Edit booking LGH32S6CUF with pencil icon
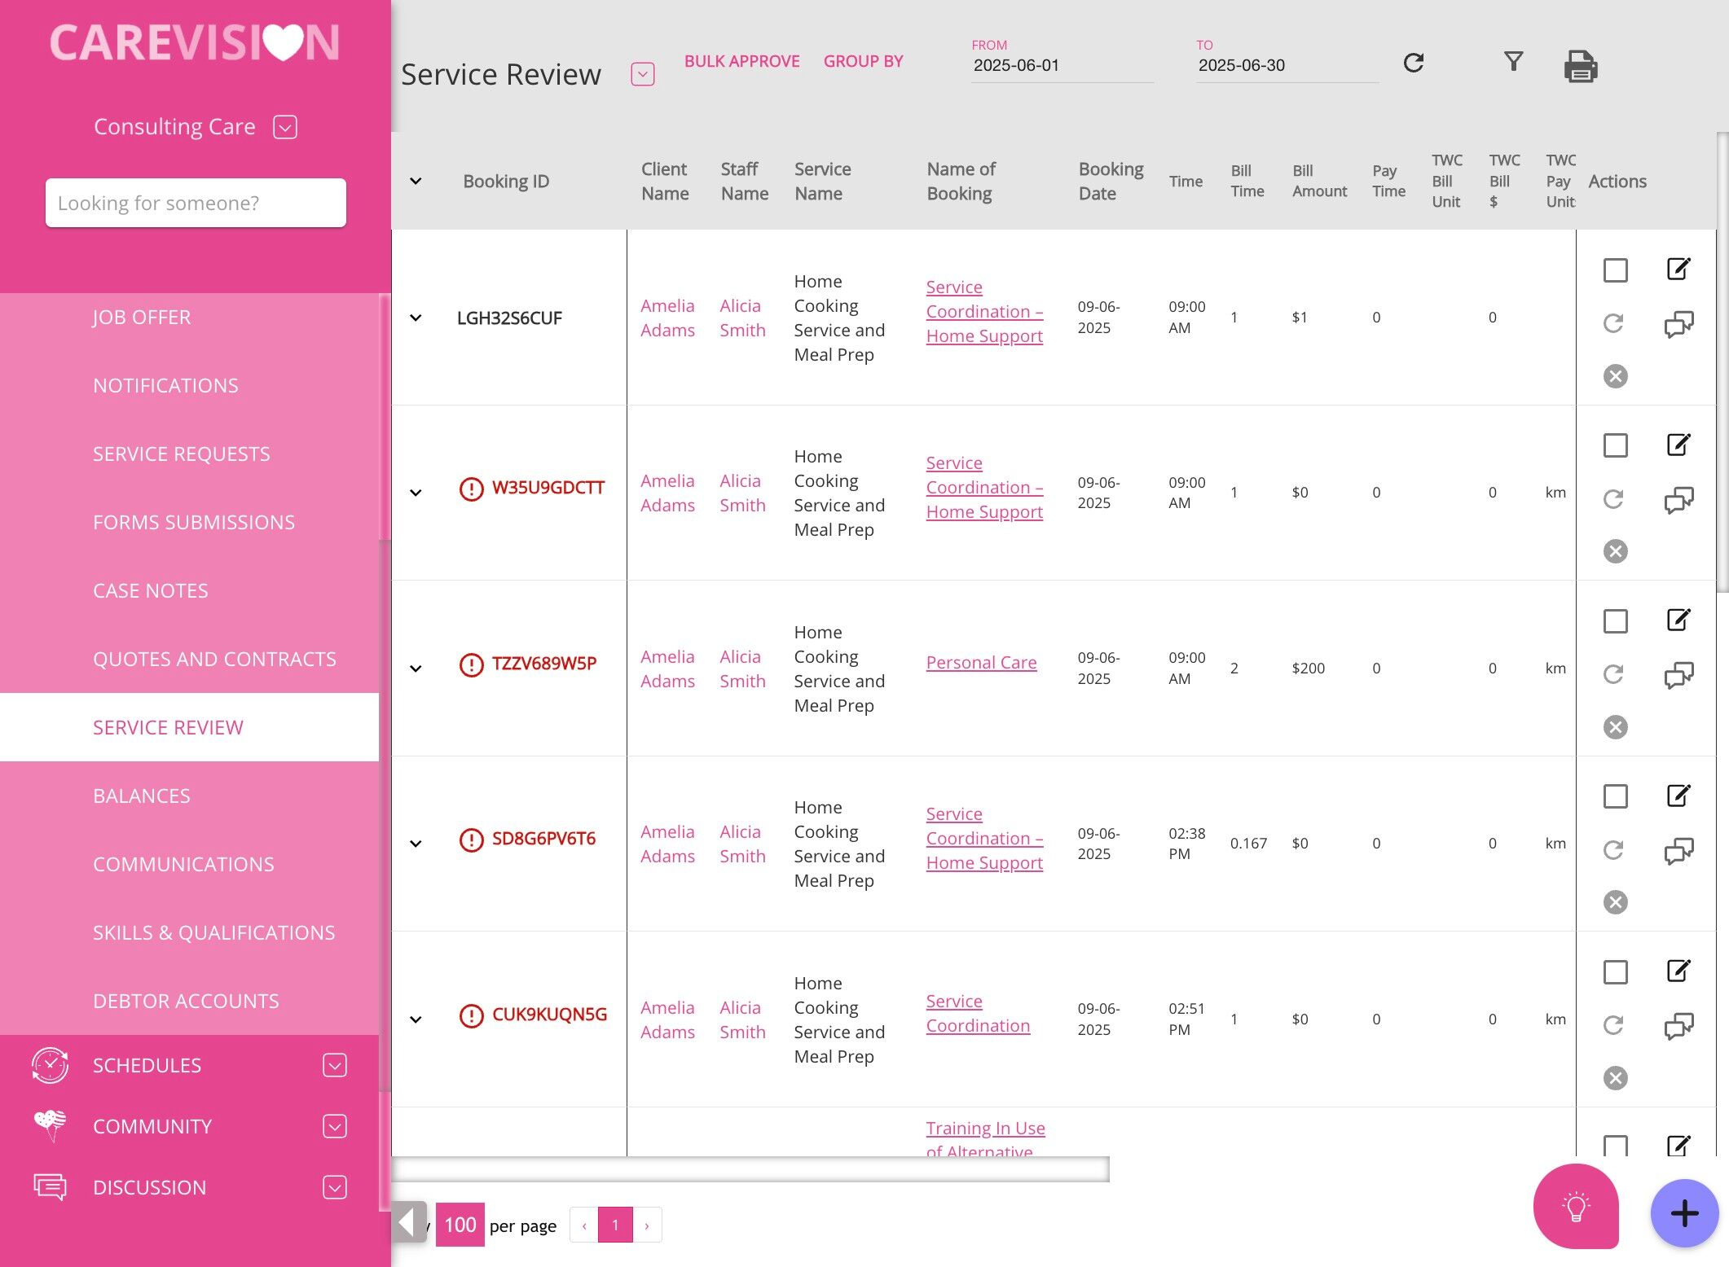Screen dimensions: 1729x1267 coord(1678,270)
